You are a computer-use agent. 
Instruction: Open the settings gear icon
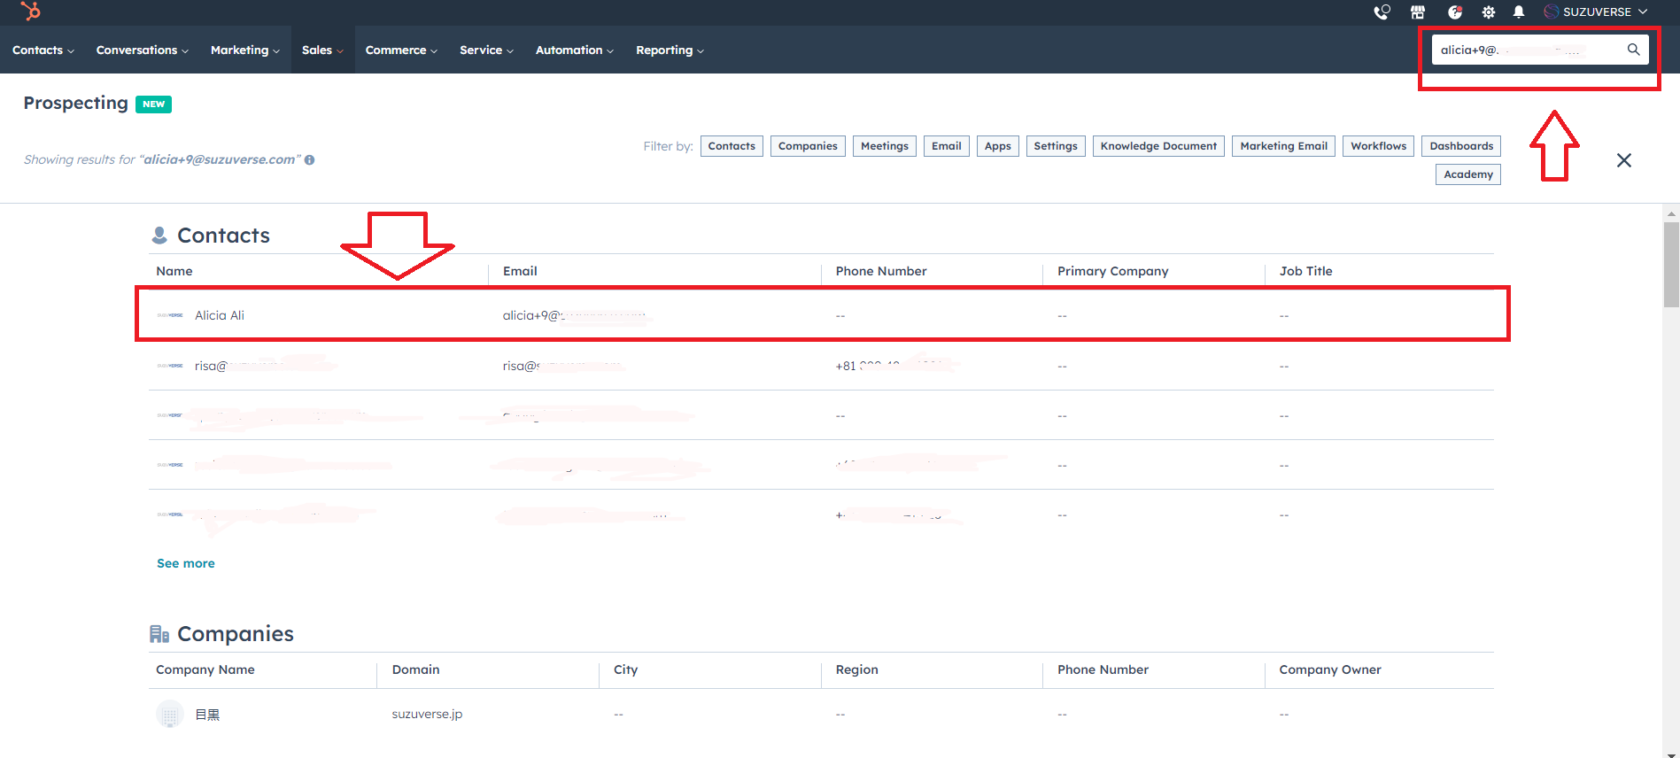(1489, 12)
